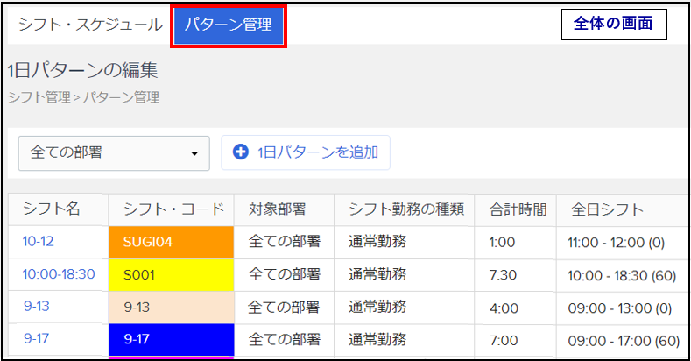
Task: Click シフト管理 in the breadcrumb
Action: [39, 98]
